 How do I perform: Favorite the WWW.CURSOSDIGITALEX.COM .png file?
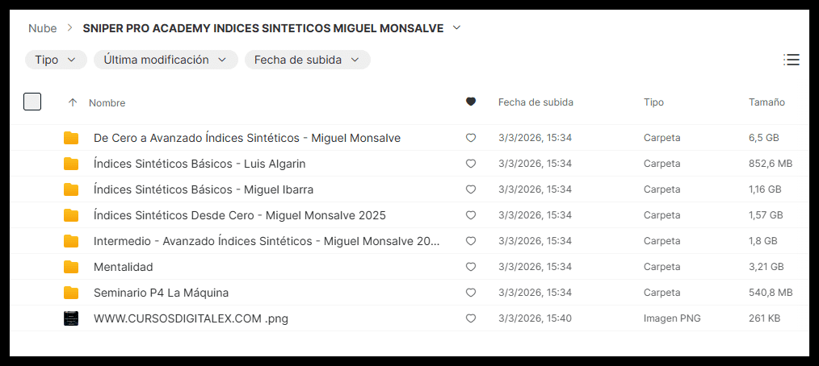coord(471,318)
